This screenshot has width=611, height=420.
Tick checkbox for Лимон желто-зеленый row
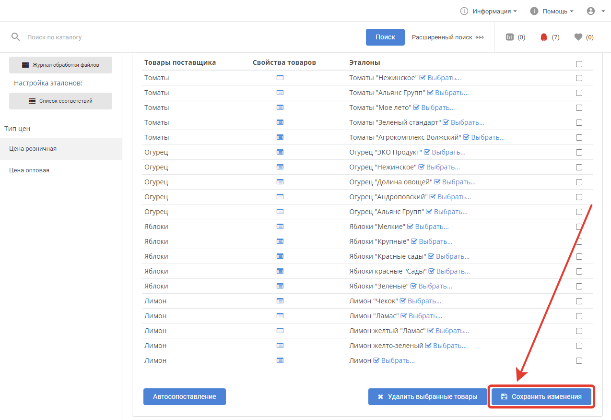[x=579, y=346]
